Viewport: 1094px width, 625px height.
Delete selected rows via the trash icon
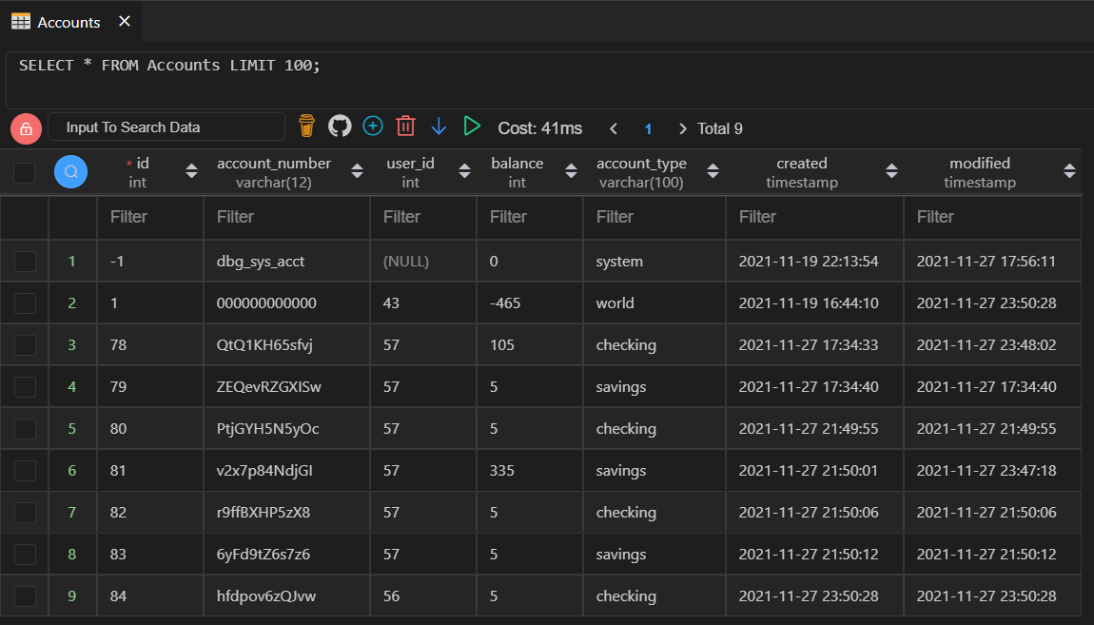pos(405,125)
